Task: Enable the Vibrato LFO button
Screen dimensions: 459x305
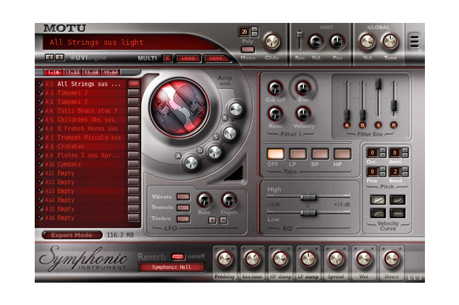Action: tap(184, 196)
